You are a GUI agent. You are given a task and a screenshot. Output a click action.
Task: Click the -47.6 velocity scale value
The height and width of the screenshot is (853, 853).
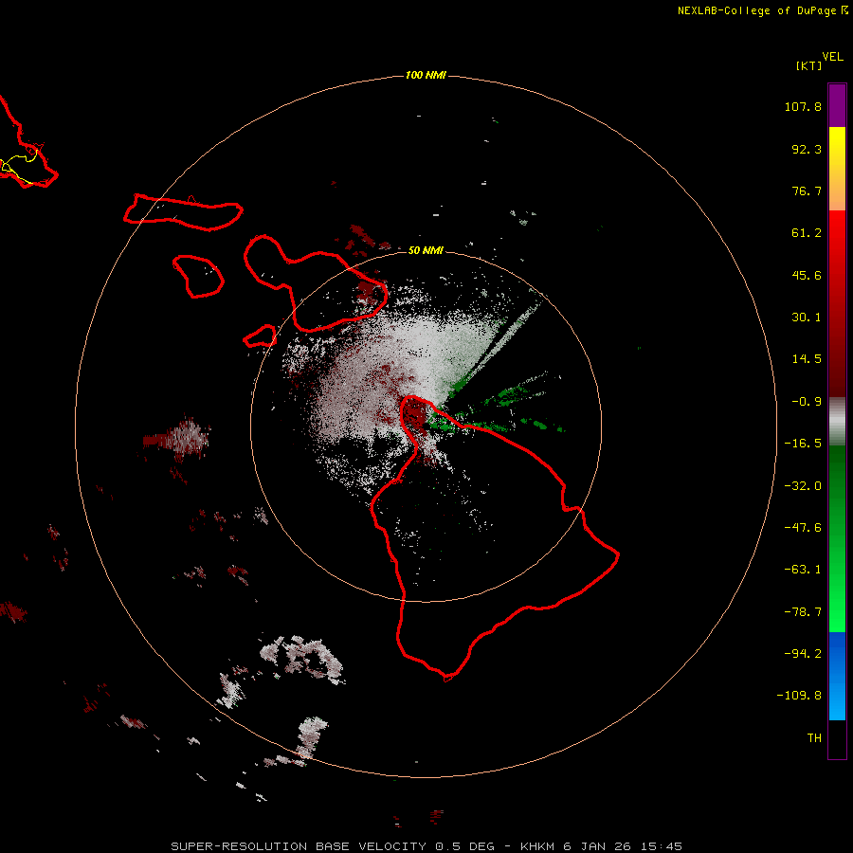point(803,528)
